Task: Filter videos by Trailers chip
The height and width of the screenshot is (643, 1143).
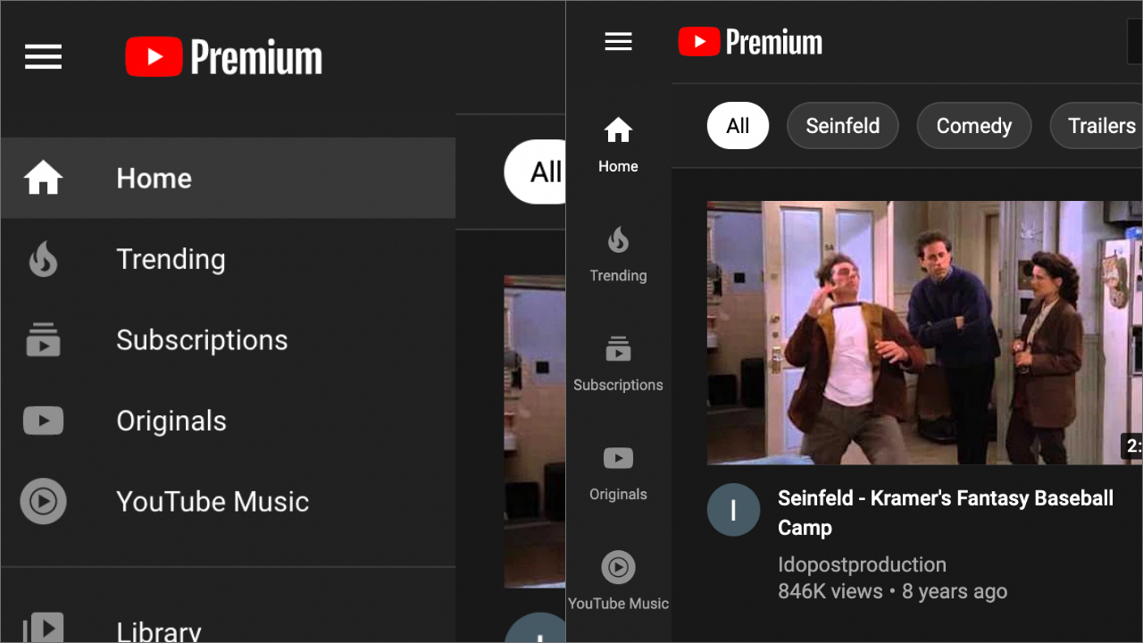Action: (1097, 126)
